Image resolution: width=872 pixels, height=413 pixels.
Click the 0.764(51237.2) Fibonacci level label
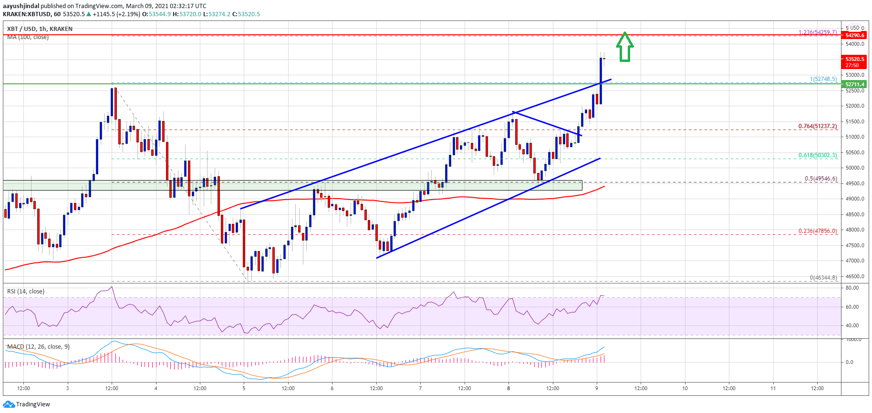click(818, 126)
